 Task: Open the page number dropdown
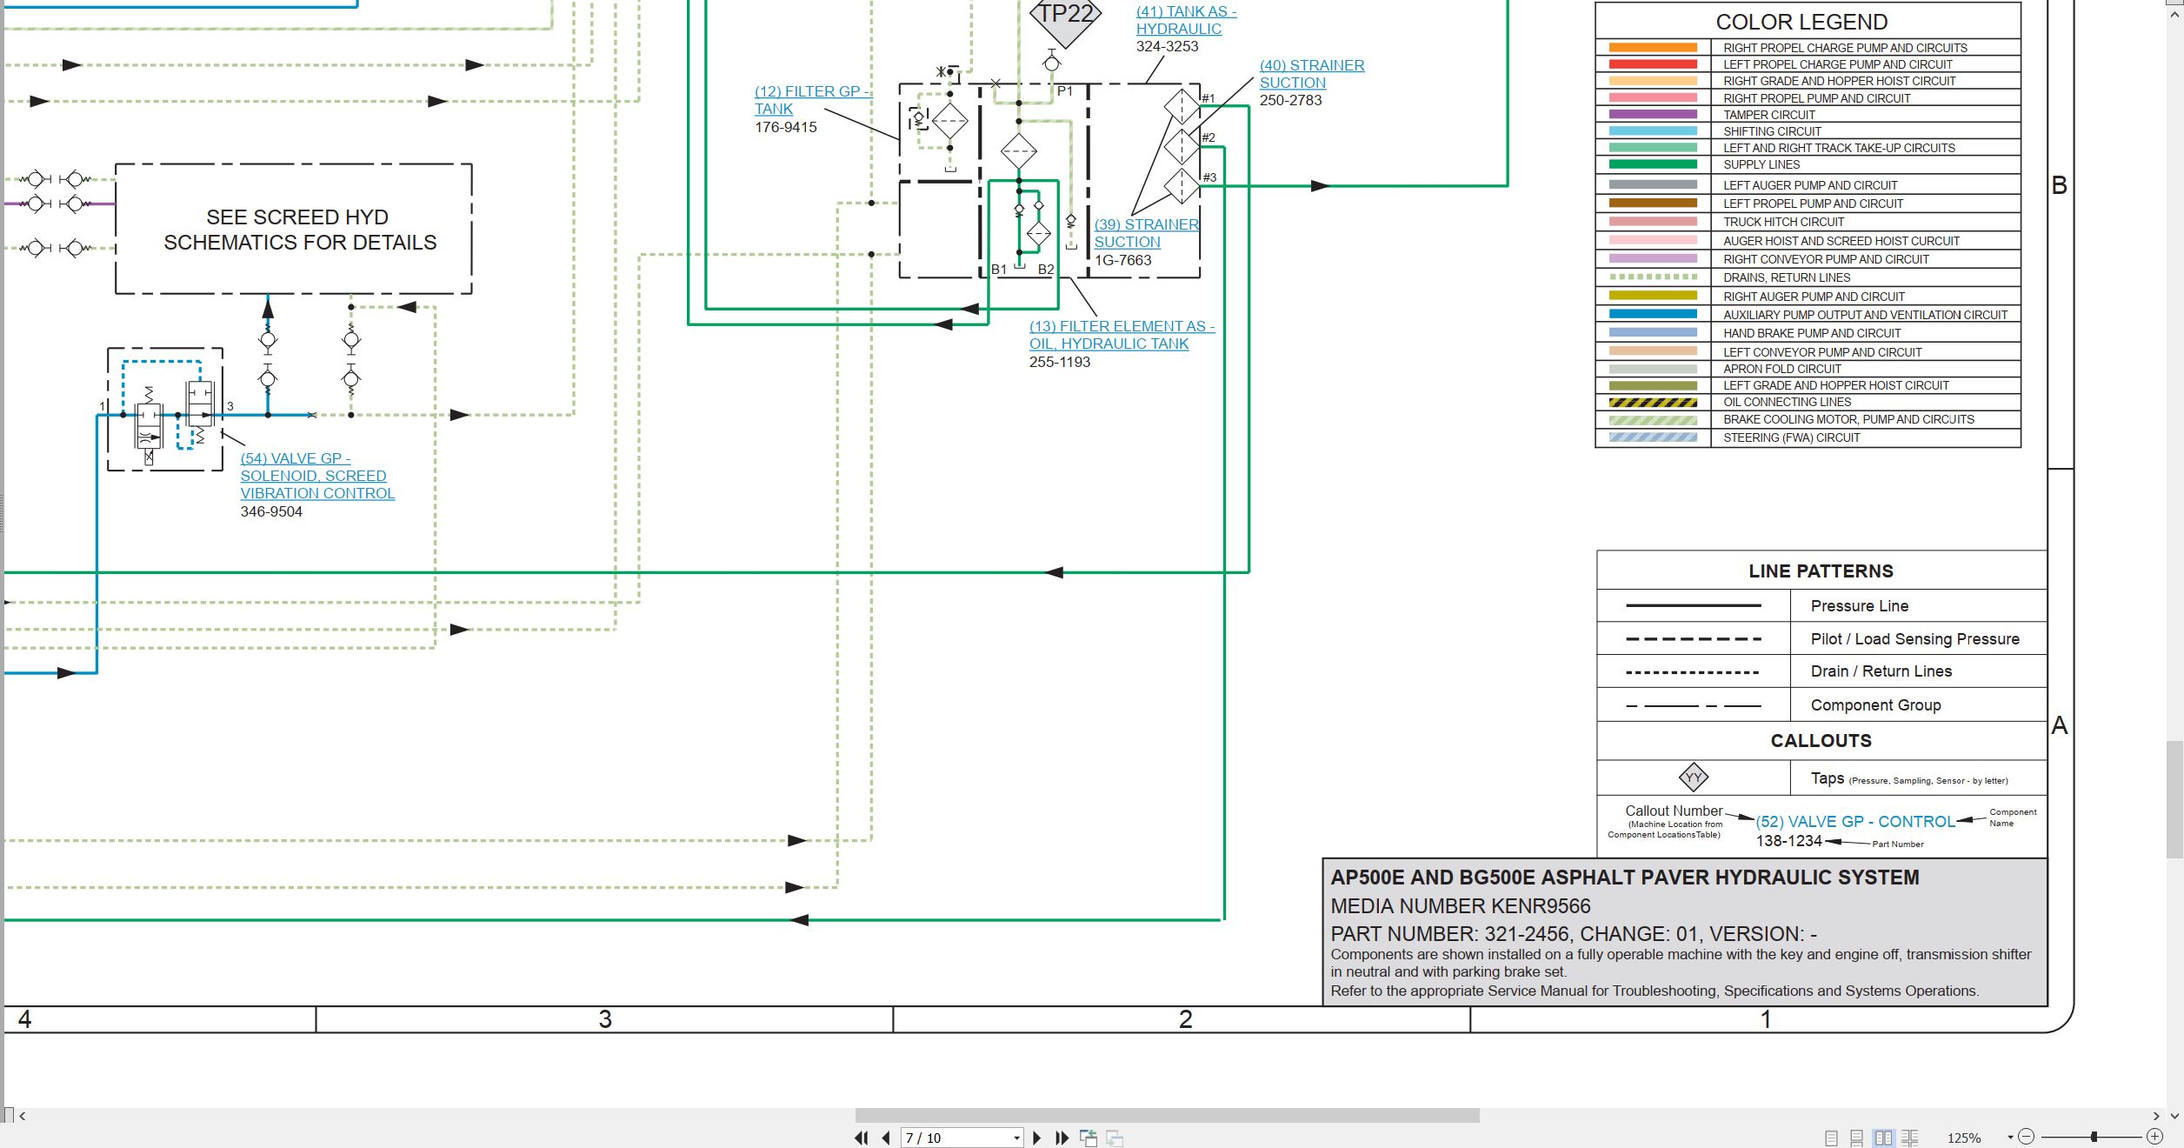[1016, 1138]
